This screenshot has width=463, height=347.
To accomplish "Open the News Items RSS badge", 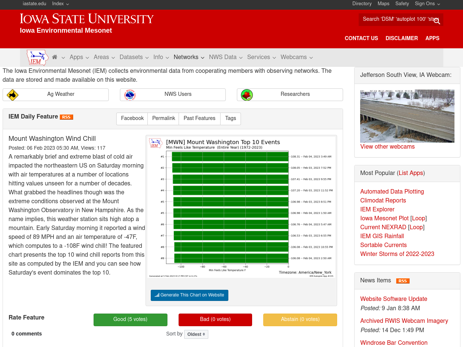I will coord(403,281).
